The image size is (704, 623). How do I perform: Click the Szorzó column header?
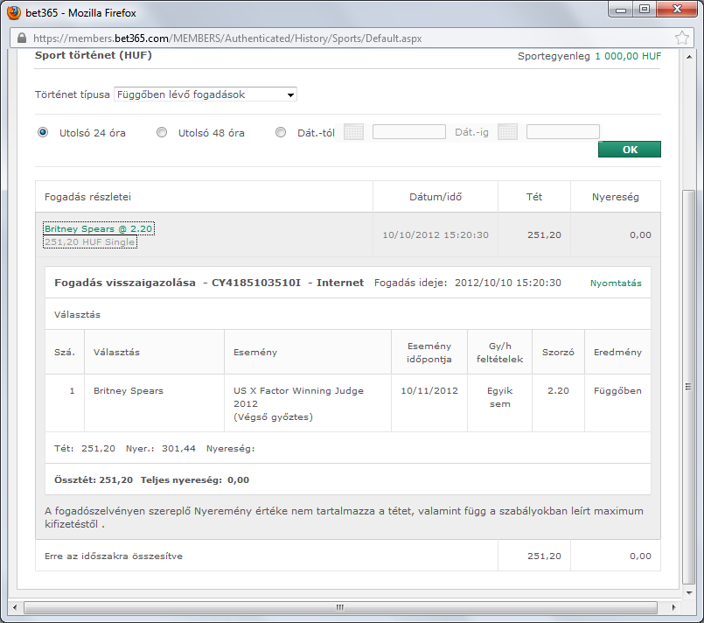pos(558,352)
